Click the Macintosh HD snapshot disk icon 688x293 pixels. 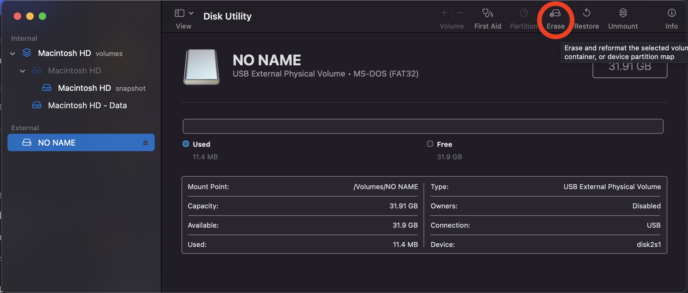click(47, 88)
